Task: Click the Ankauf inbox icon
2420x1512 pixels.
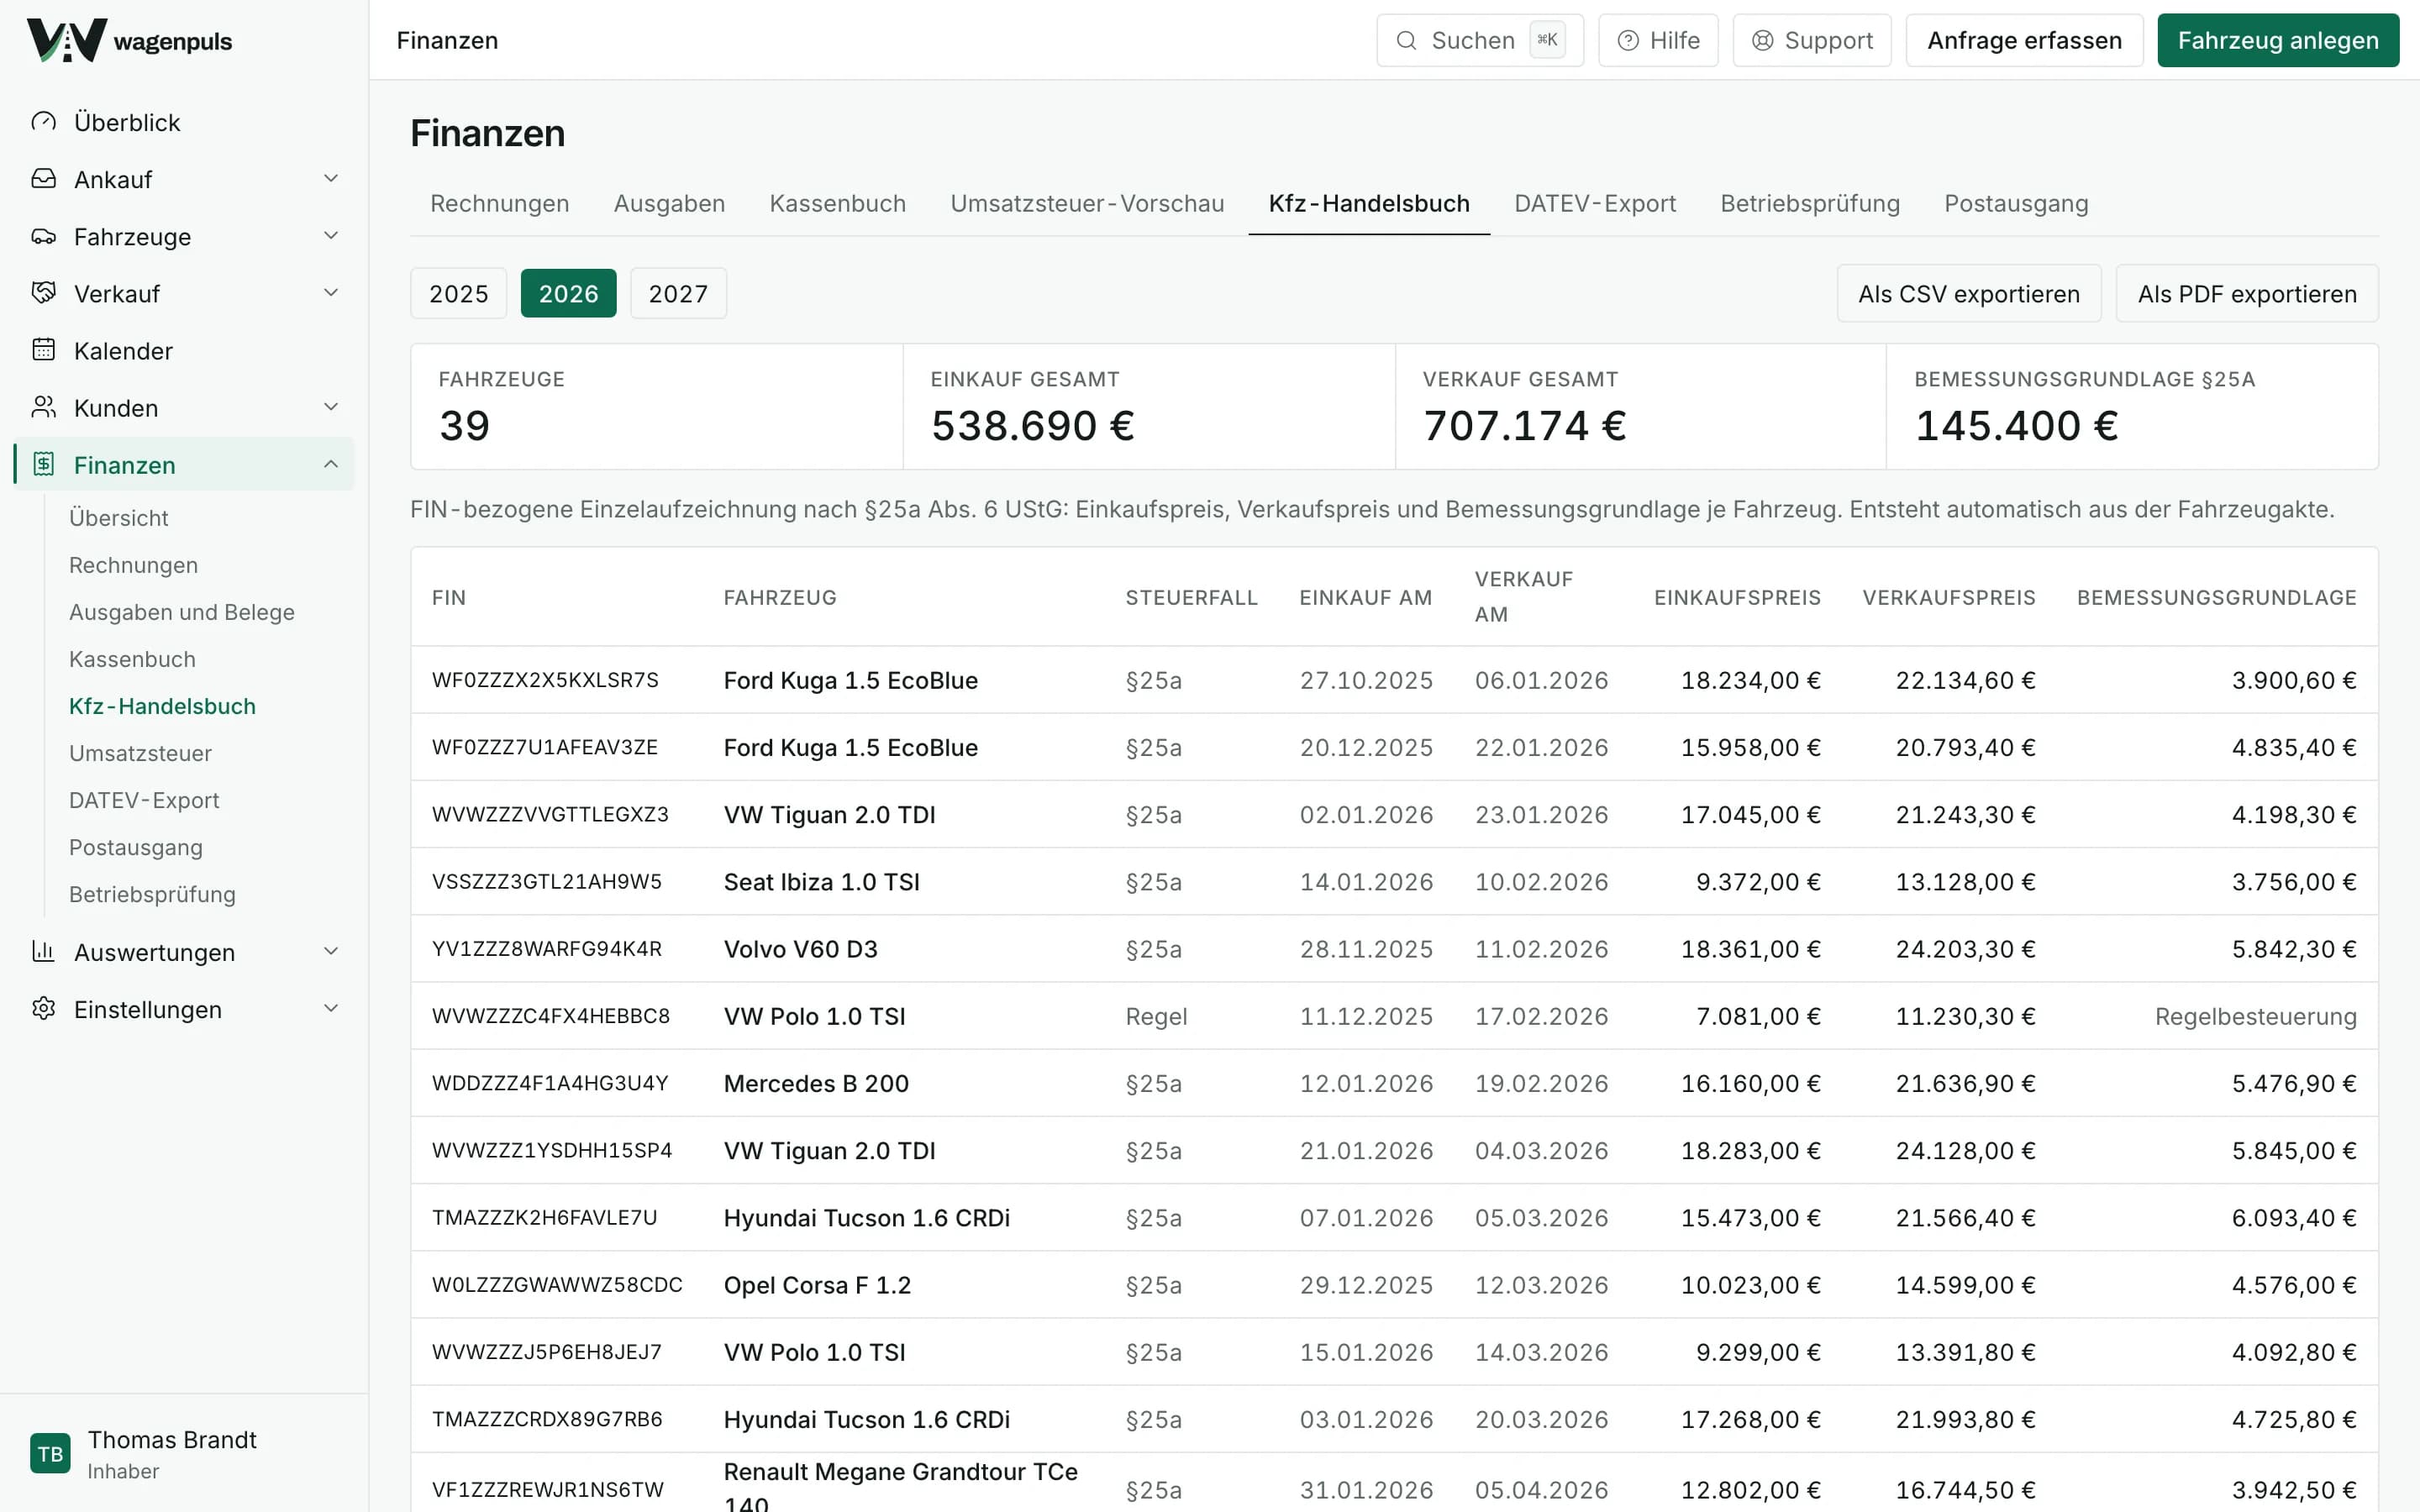Action: click(x=43, y=179)
